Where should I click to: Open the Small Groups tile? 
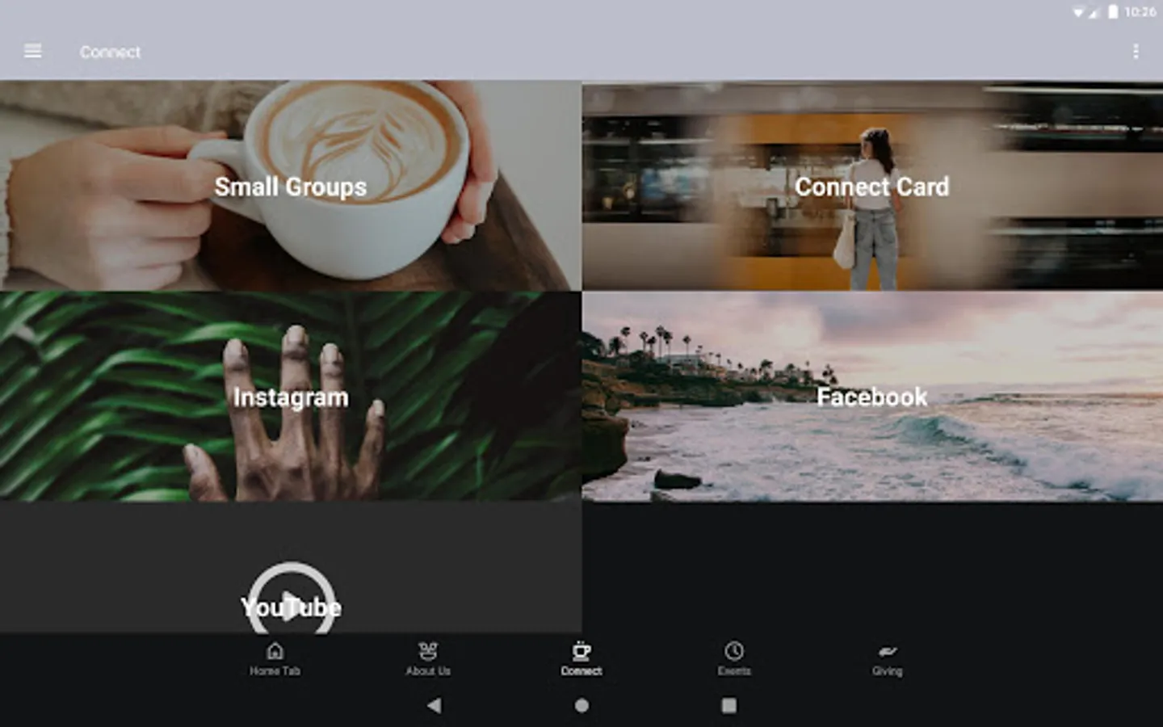pyautogui.click(x=291, y=186)
